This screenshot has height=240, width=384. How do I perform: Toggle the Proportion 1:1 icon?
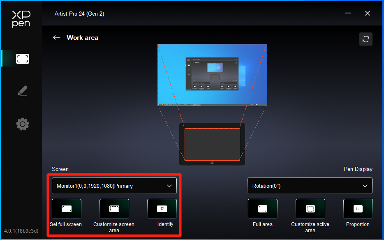[358, 209]
